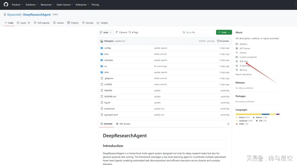Click the fork icon beside 50 forks
The height and width of the screenshot is (165, 297).
point(237,70)
